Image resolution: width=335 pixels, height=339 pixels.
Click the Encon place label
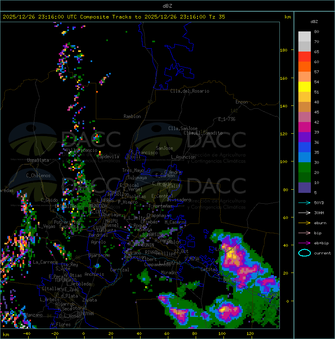pos(242,102)
